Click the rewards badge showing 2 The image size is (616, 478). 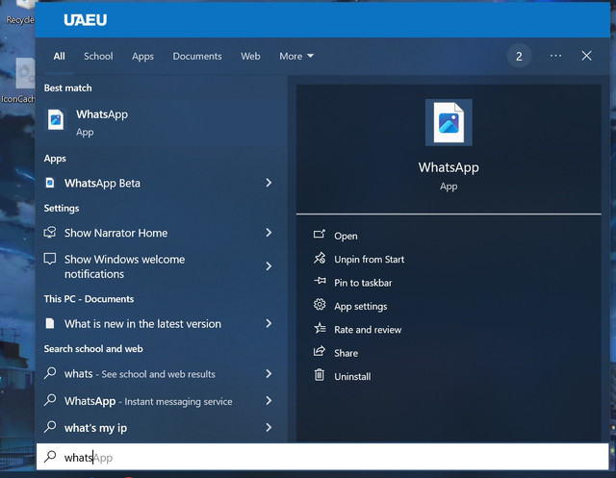(519, 56)
